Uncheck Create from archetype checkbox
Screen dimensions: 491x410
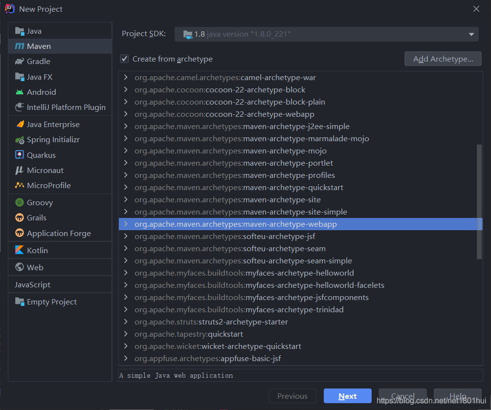(125, 59)
